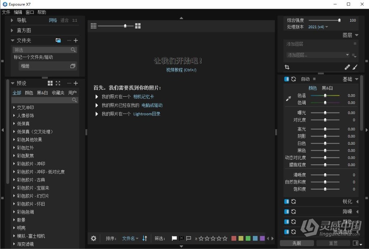Reset the 基础 panel with refresh icon
Image resolution: width=369 pixels, height=249 pixels.
coord(293,79)
